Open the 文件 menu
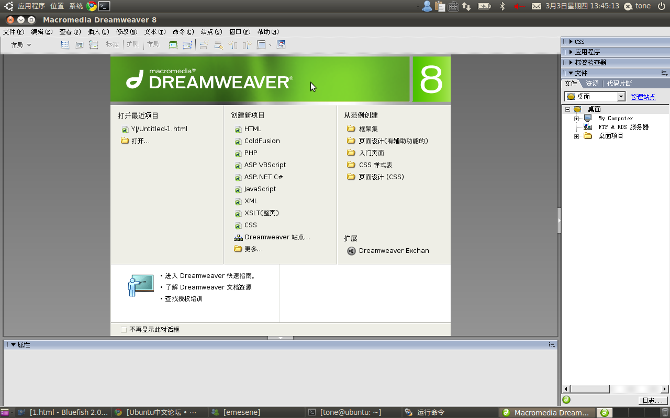The image size is (670, 418). click(x=13, y=32)
